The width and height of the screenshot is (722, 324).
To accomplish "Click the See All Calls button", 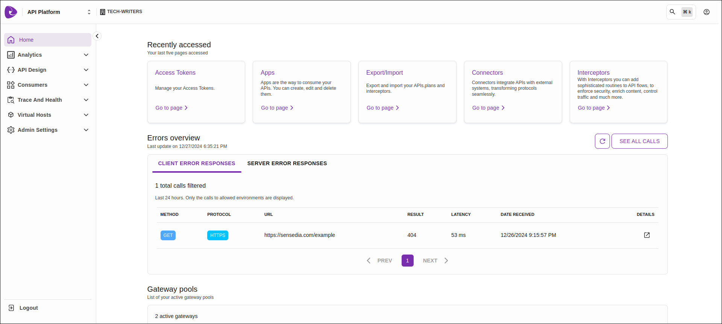I will 639,141.
